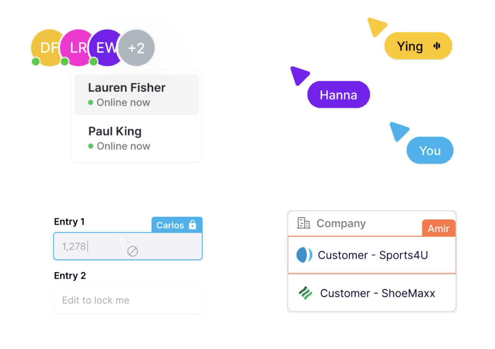
Task: Click the purple EW avatar
Action: [x=104, y=48]
